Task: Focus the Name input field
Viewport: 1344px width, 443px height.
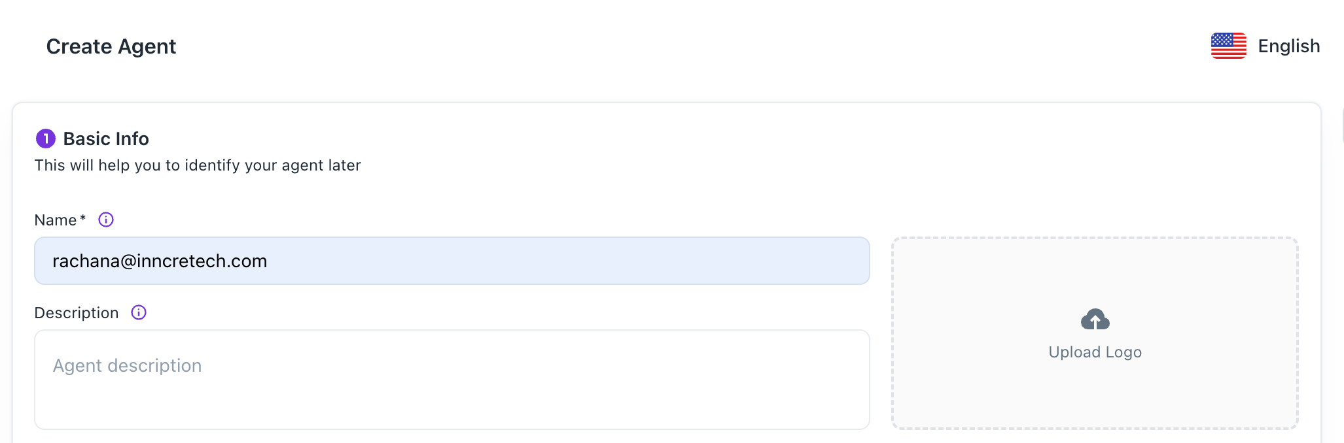Action: coord(451,261)
